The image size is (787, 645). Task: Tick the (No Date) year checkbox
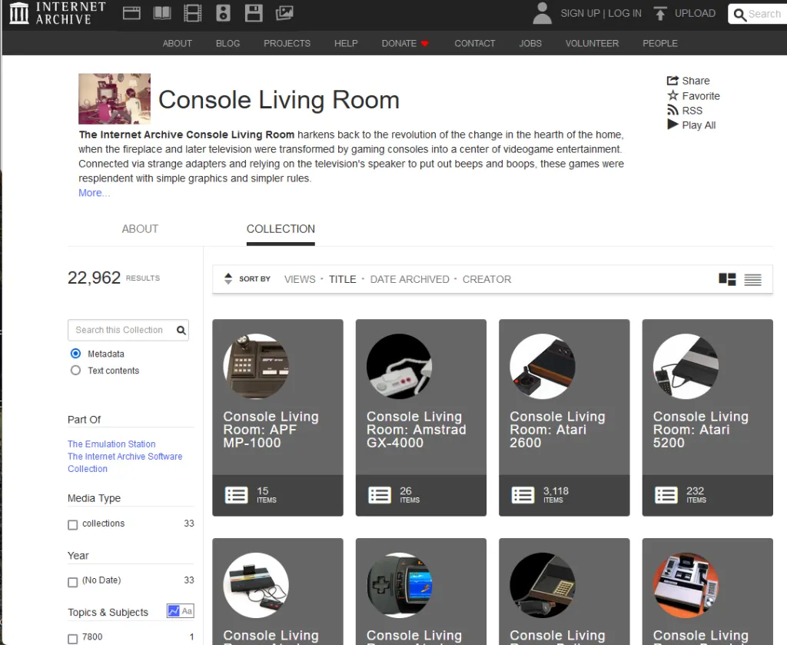73,582
